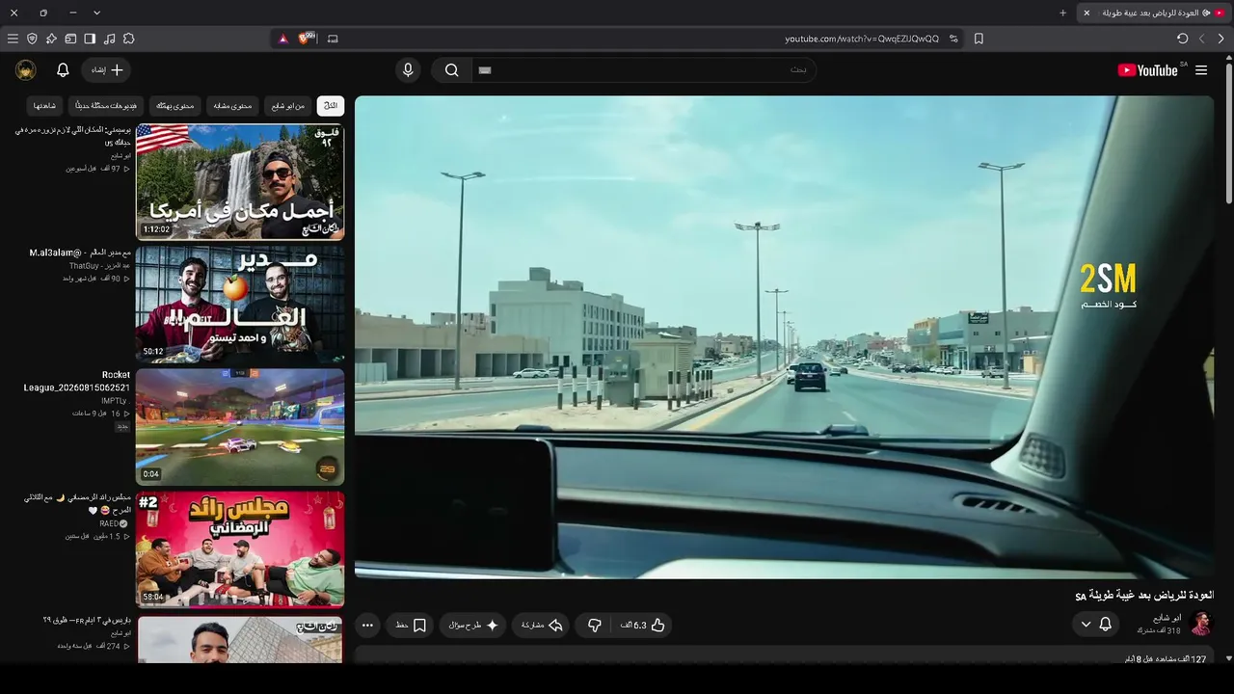Open the 'مدير العالم' video thumbnail
The height and width of the screenshot is (694, 1234).
(x=240, y=304)
